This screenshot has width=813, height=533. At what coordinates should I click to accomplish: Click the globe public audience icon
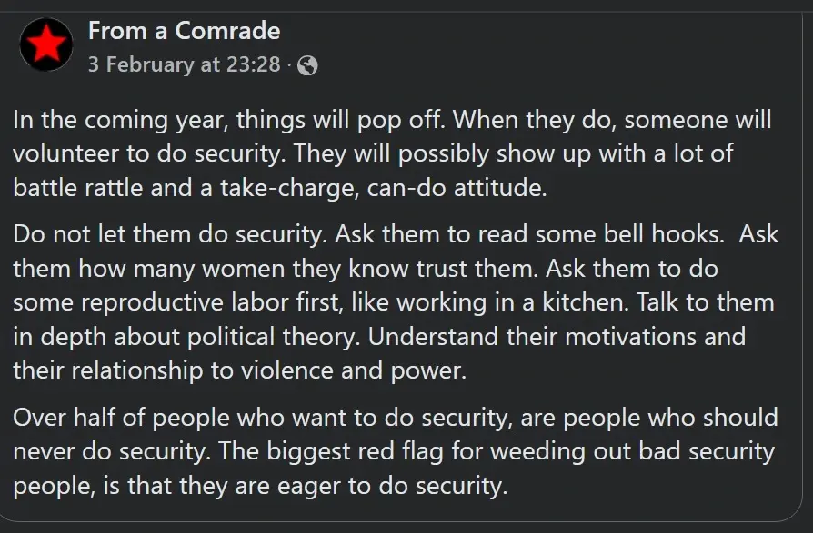[x=307, y=65]
